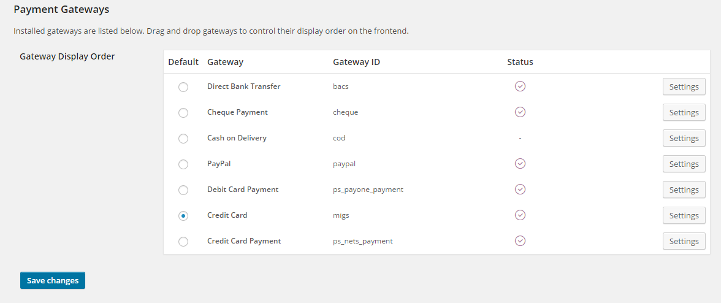Open Cash on Delivery Settings
This screenshot has height=303, width=721.
(684, 139)
